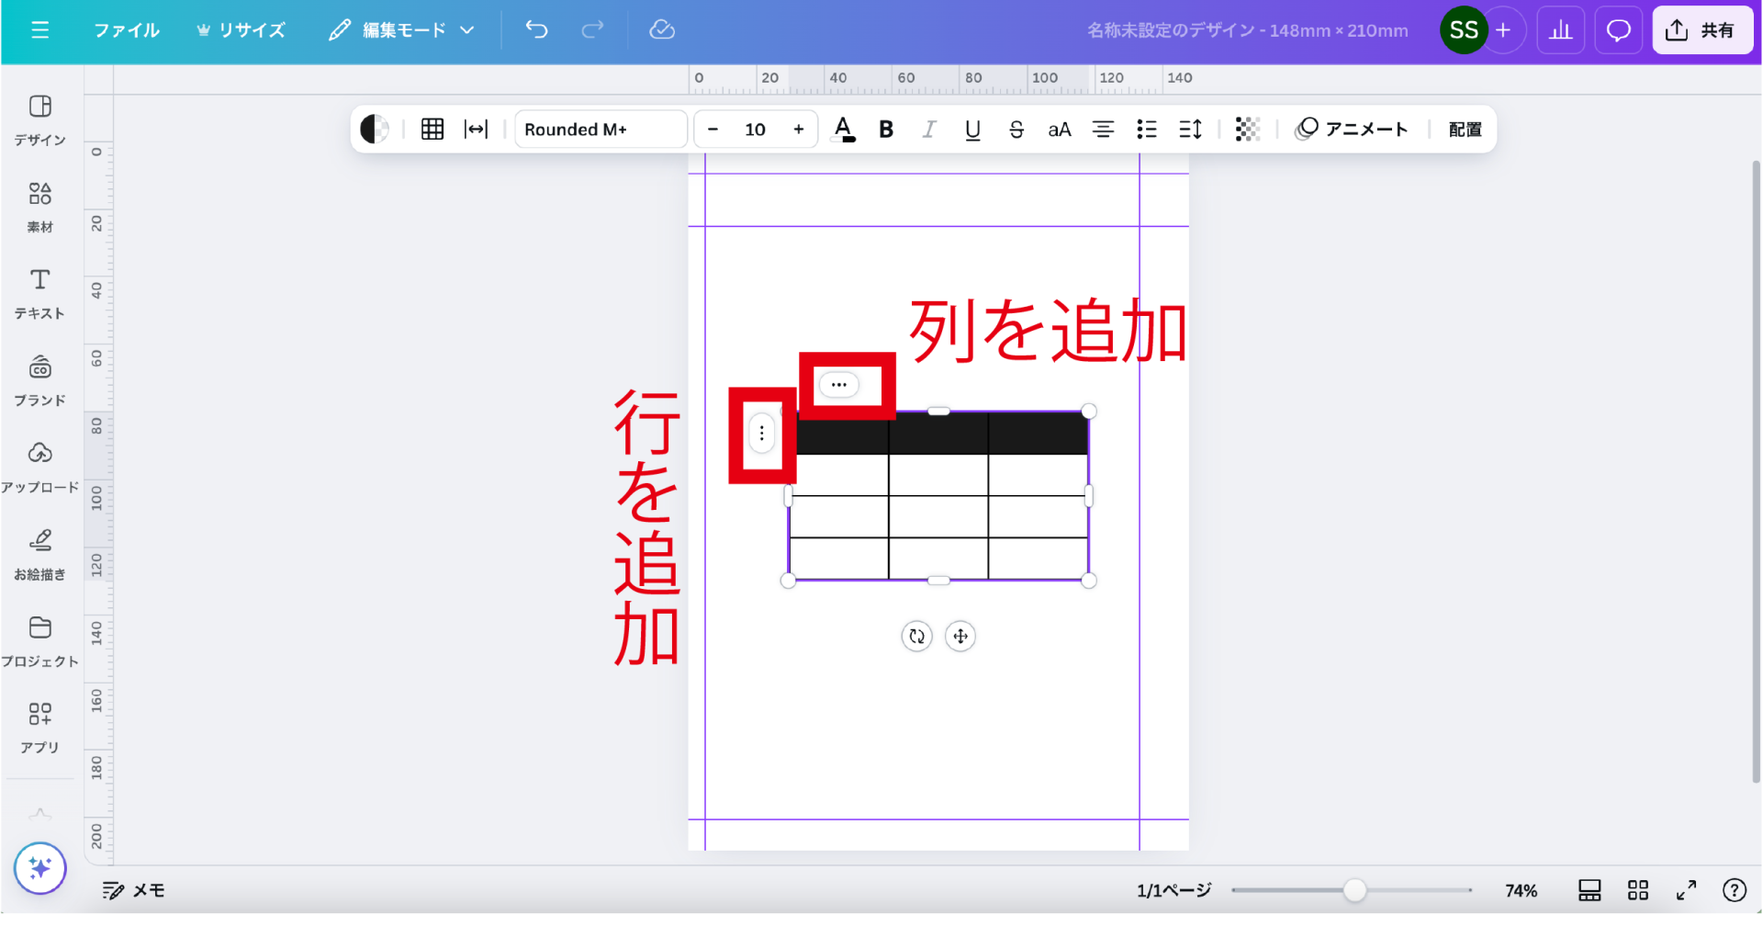Click the transparency checkerboard icon
1763x926 pixels.
1247,130
